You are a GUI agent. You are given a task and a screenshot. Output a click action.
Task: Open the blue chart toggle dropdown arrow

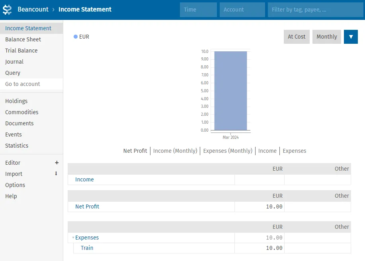[351, 37]
